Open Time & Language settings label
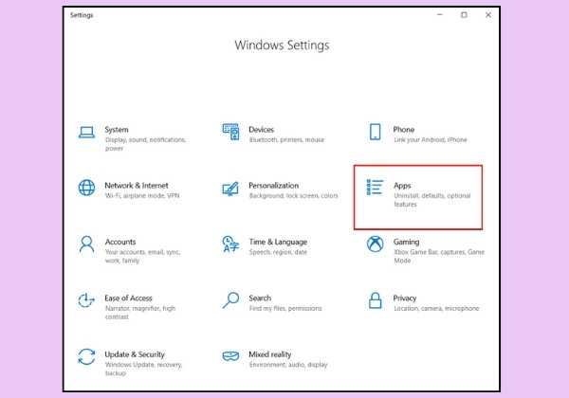This screenshot has width=569, height=398. tap(278, 242)
